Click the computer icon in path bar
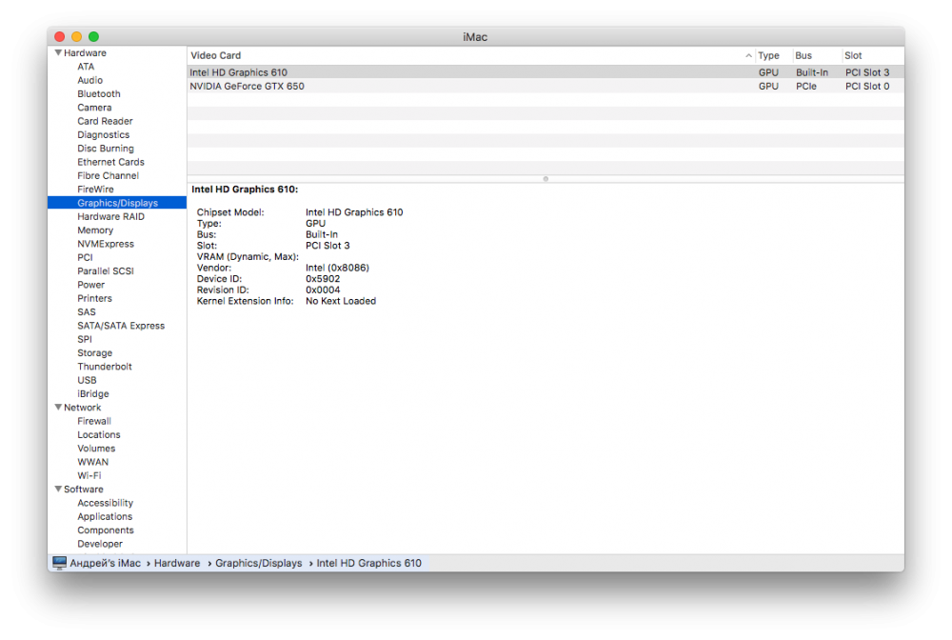The image size is (952, 640). click(59, 563)
